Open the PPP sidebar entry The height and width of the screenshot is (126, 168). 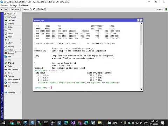click(x=9, y=30)
